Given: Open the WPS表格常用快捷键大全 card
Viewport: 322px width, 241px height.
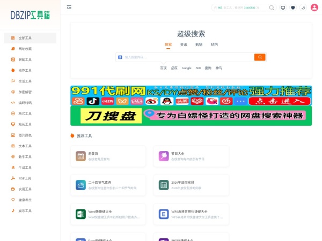Looking at the screenshot, I should tap(191, 214).
